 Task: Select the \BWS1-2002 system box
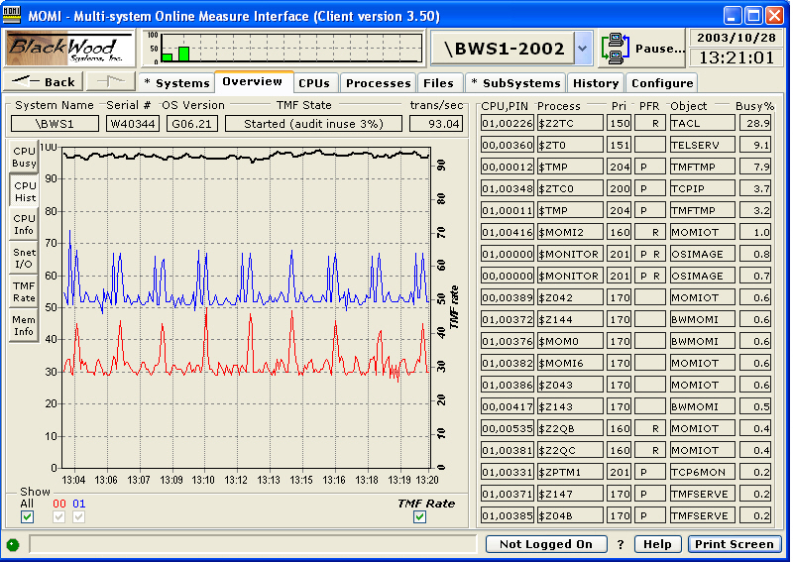pyautogui.click(x=504, y=49)
